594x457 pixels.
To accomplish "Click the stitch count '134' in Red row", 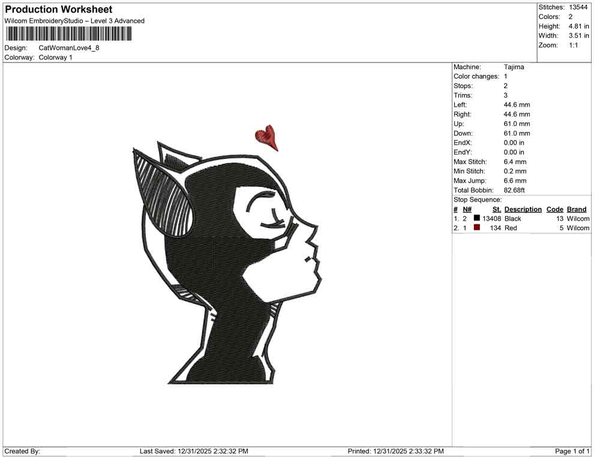I will click(495, 228).
